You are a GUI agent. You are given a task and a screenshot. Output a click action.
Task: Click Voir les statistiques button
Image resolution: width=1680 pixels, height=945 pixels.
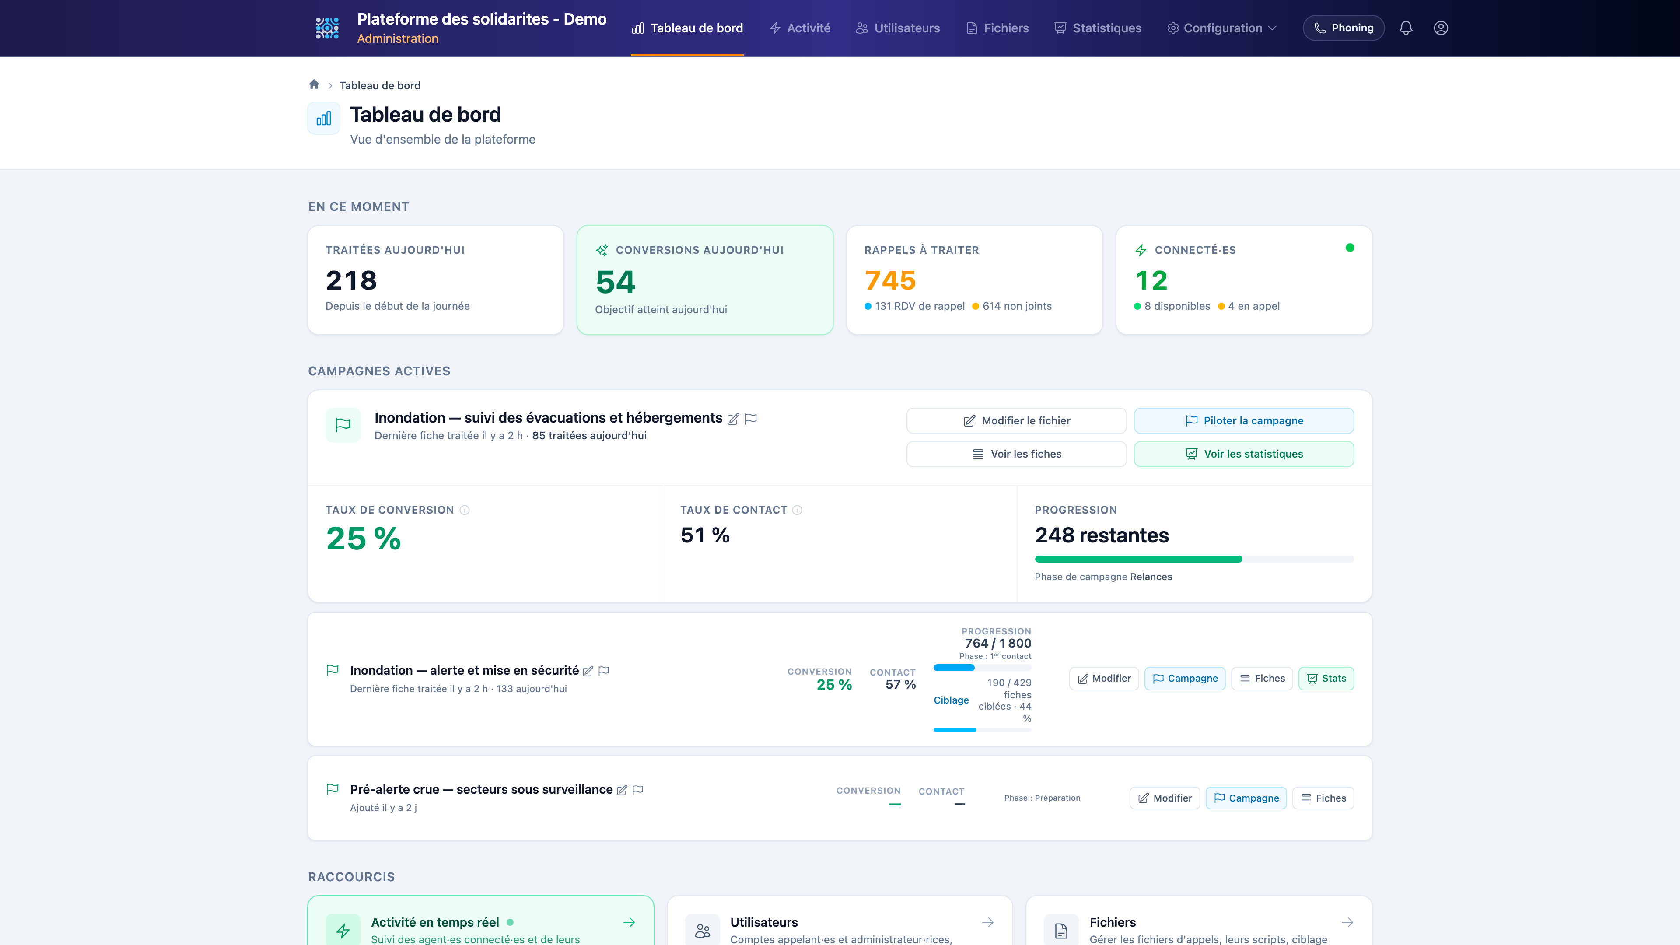(1244, 454)
